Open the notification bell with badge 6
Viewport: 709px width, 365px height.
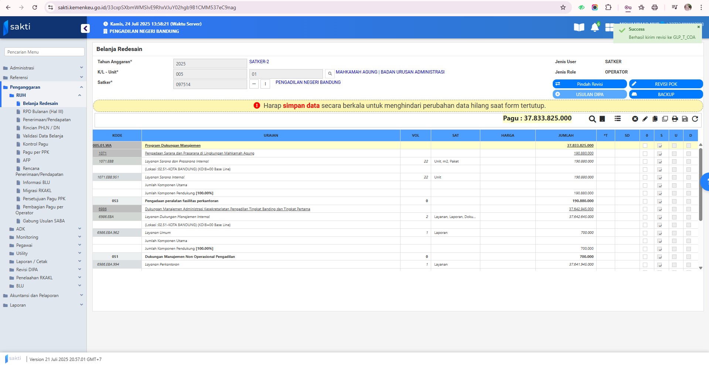[x=595, y=27]
